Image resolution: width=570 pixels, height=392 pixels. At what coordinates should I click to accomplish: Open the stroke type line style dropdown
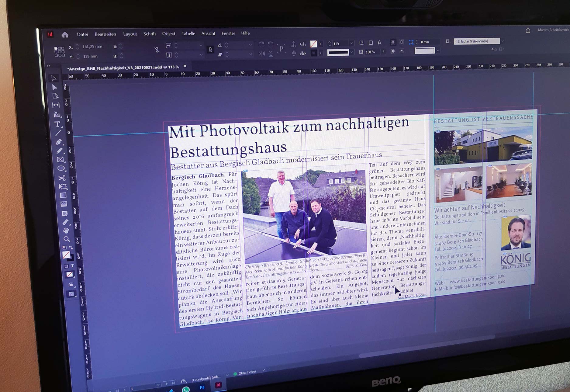click(x=351, y=53)
